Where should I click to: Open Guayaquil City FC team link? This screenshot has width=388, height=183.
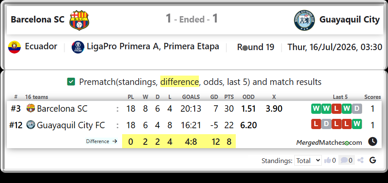click(x=71, y=125)
